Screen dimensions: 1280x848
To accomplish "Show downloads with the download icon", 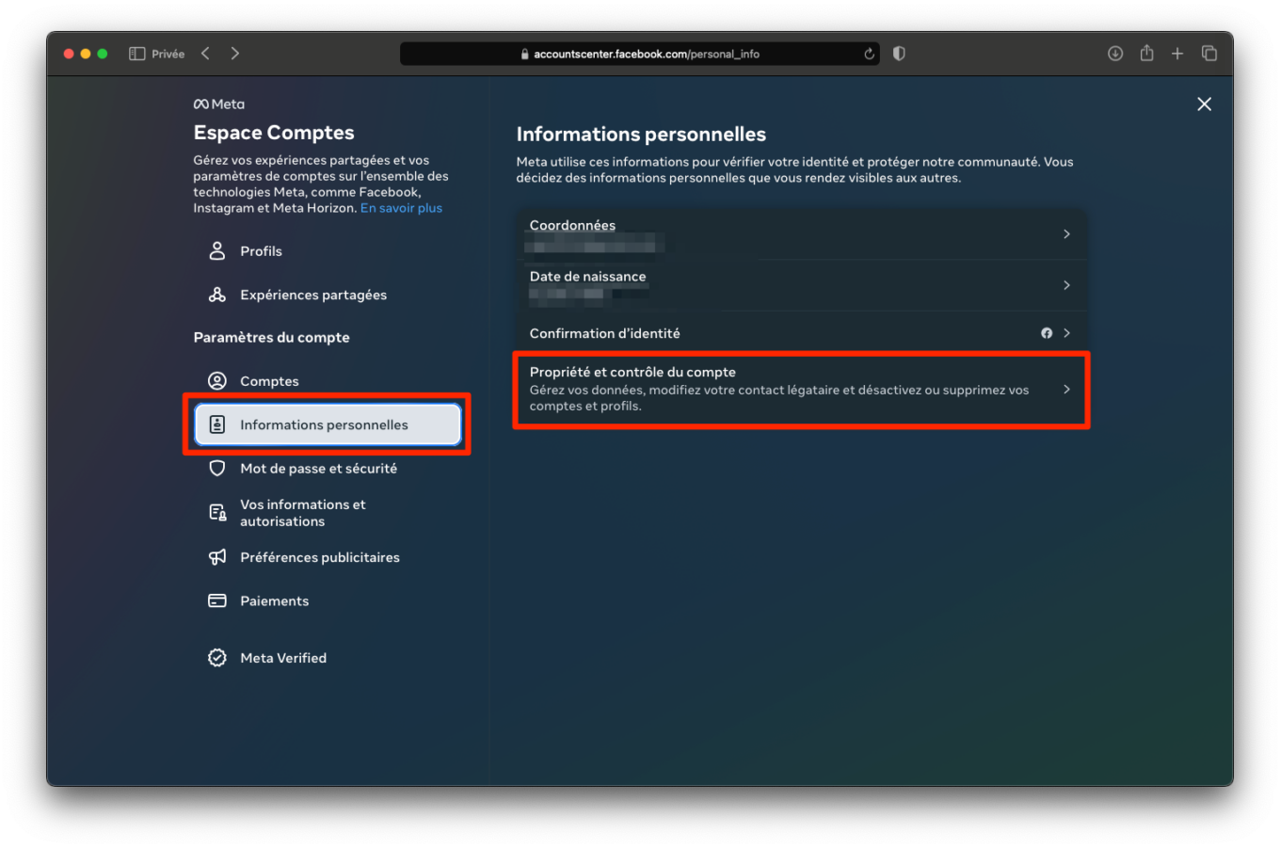I will (1115, 54).
